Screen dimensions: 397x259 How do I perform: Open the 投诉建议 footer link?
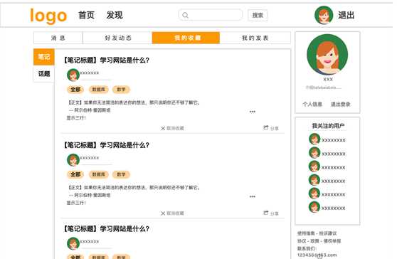[328, 233]
